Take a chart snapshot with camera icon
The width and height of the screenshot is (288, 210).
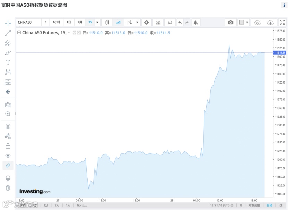coord(230,23)
